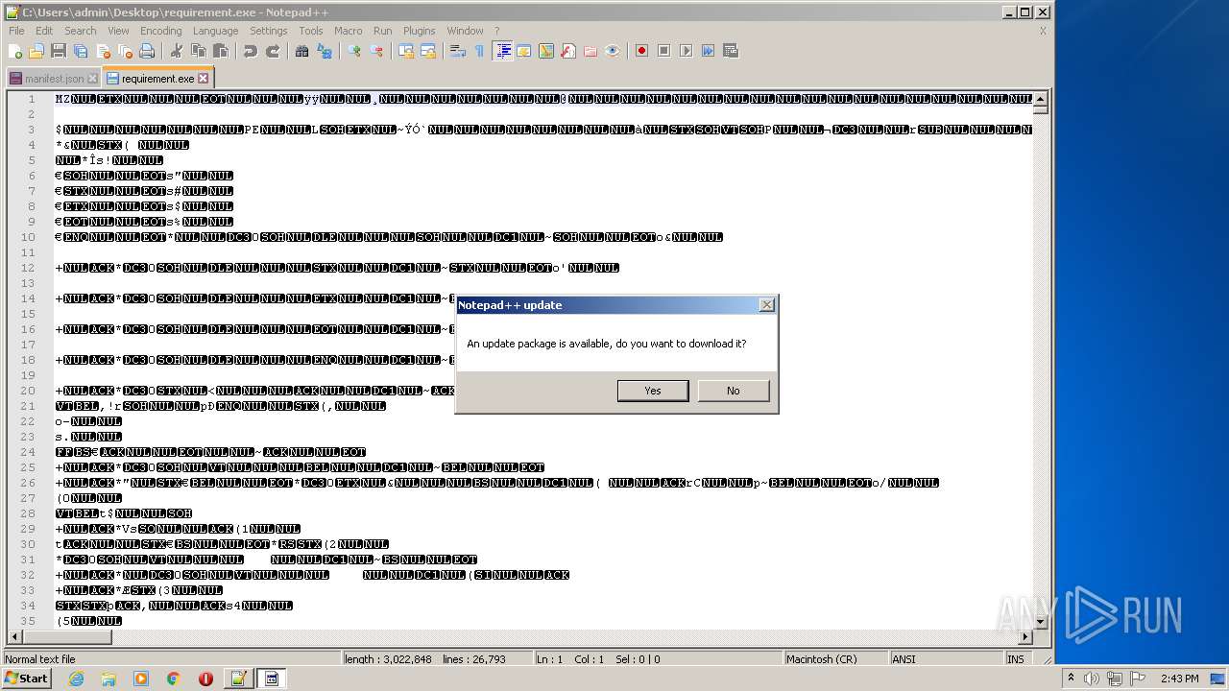The height and width of the screenshot is (691, 1229).
Task: Open the Language menu
Action: (215, 31)
